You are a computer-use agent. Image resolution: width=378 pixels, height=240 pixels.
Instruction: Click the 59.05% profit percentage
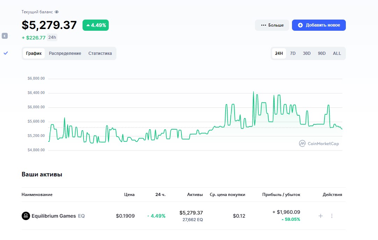291,219
